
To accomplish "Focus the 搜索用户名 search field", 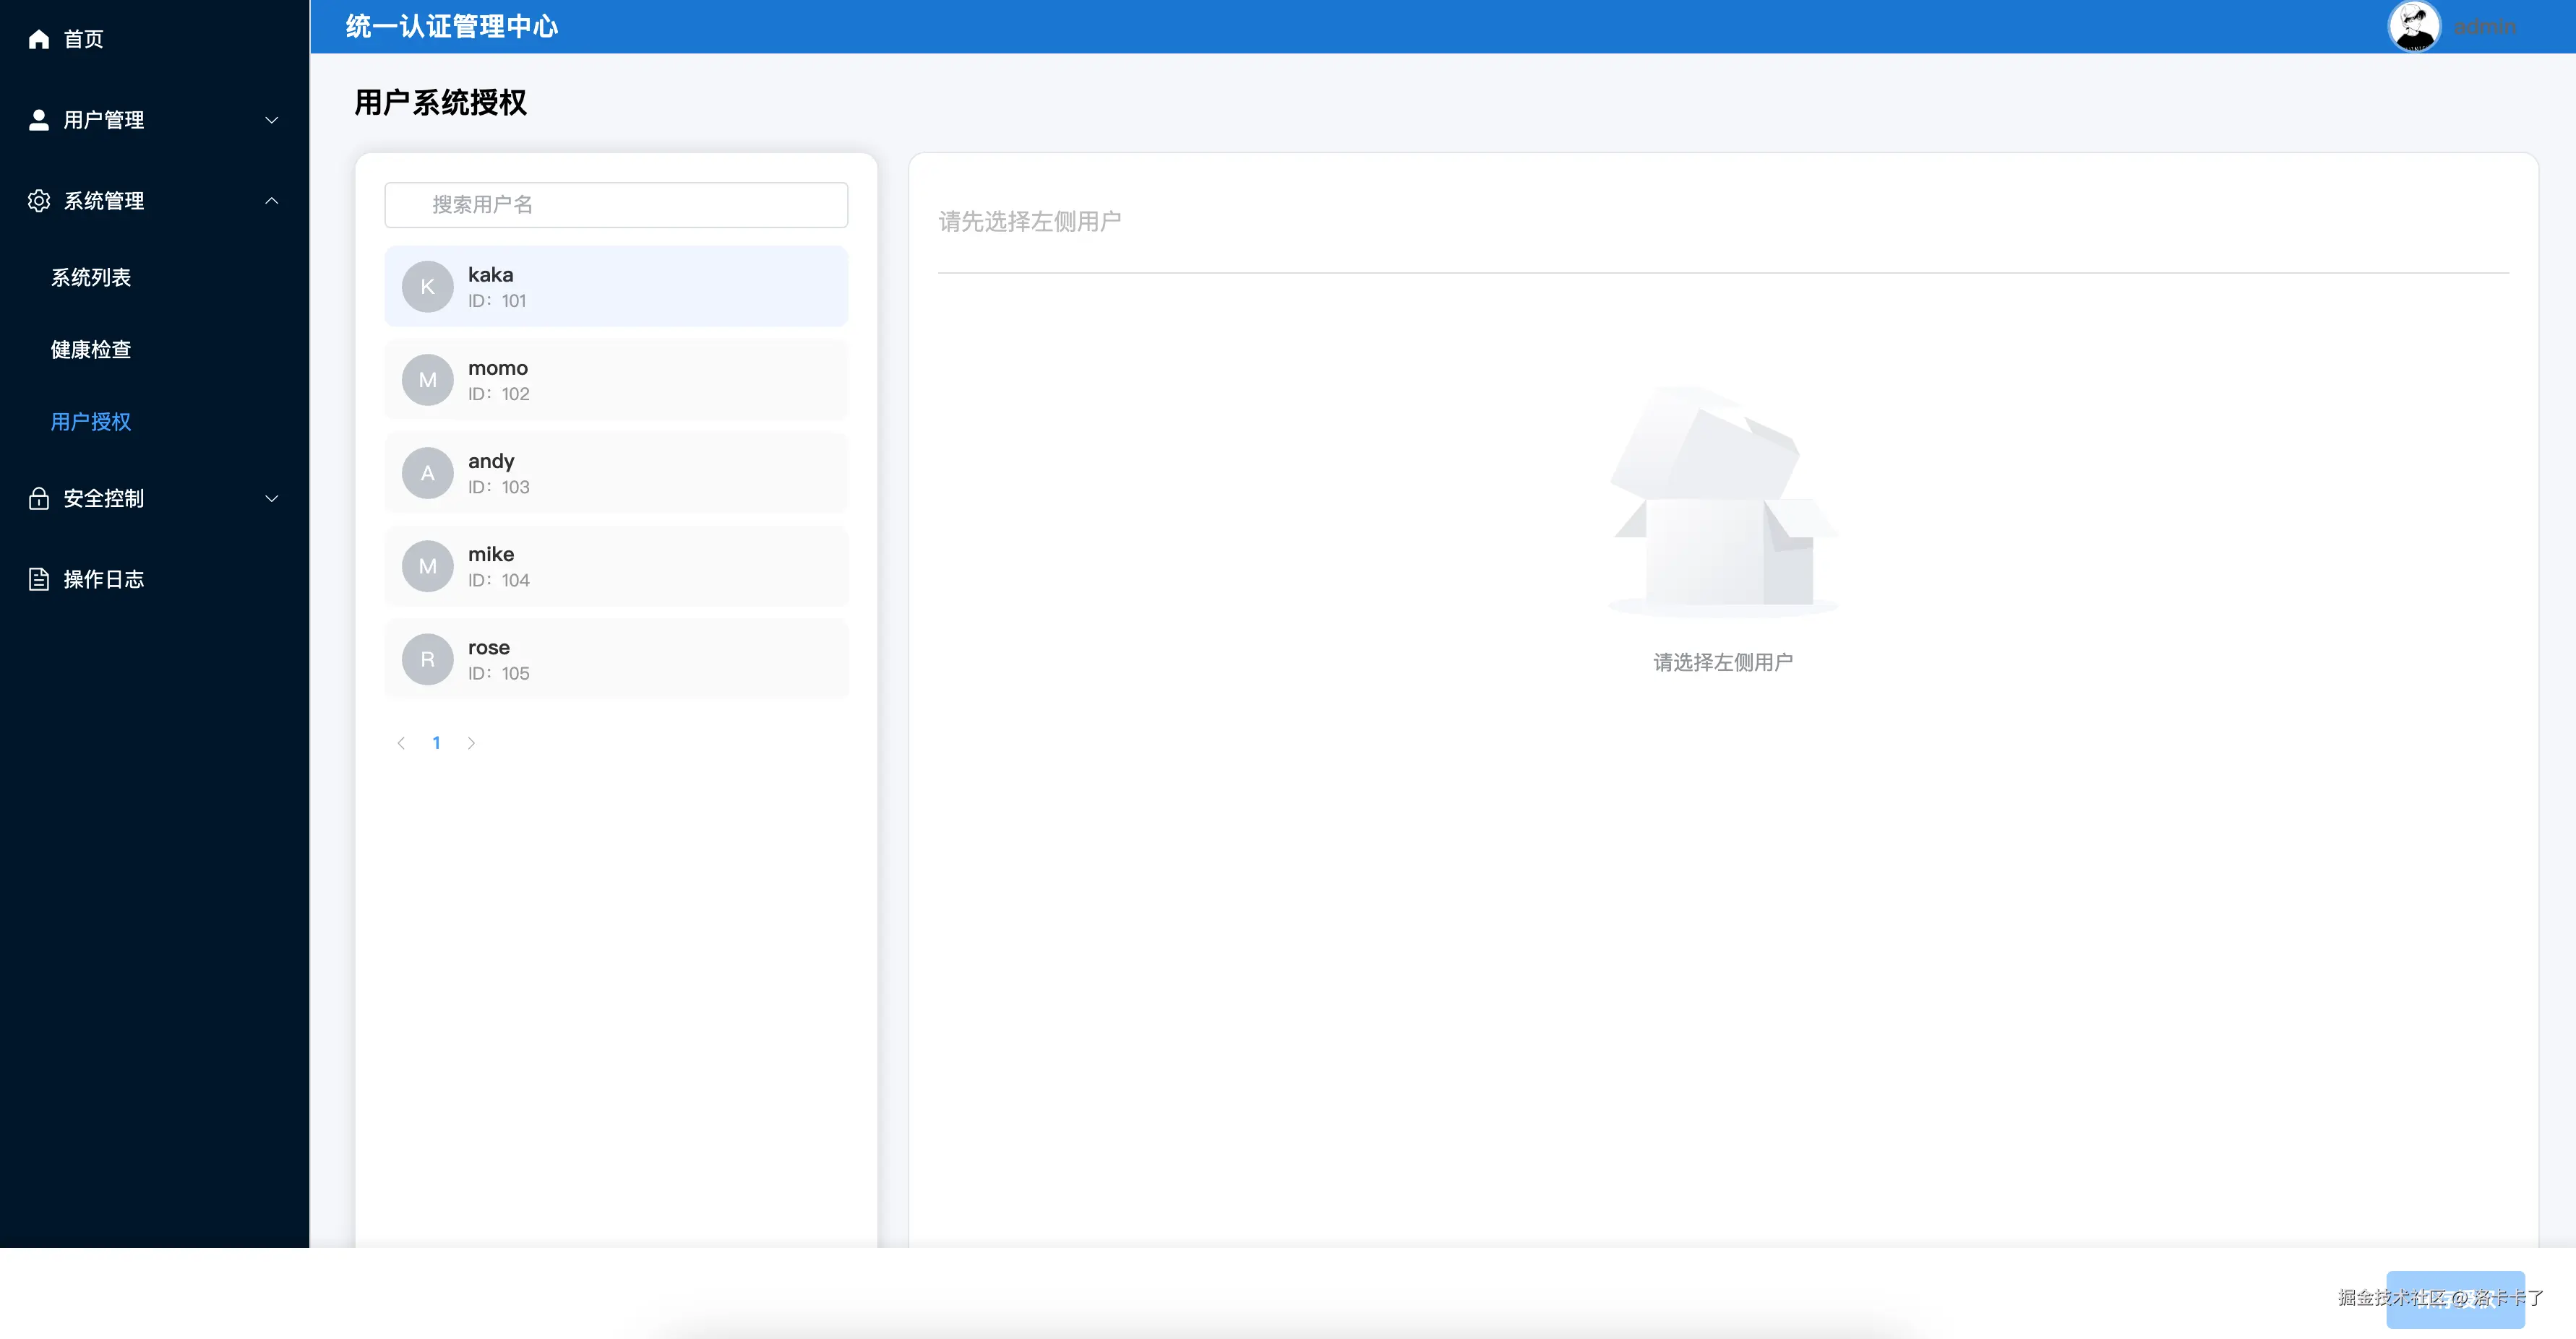I will [616, 205].
